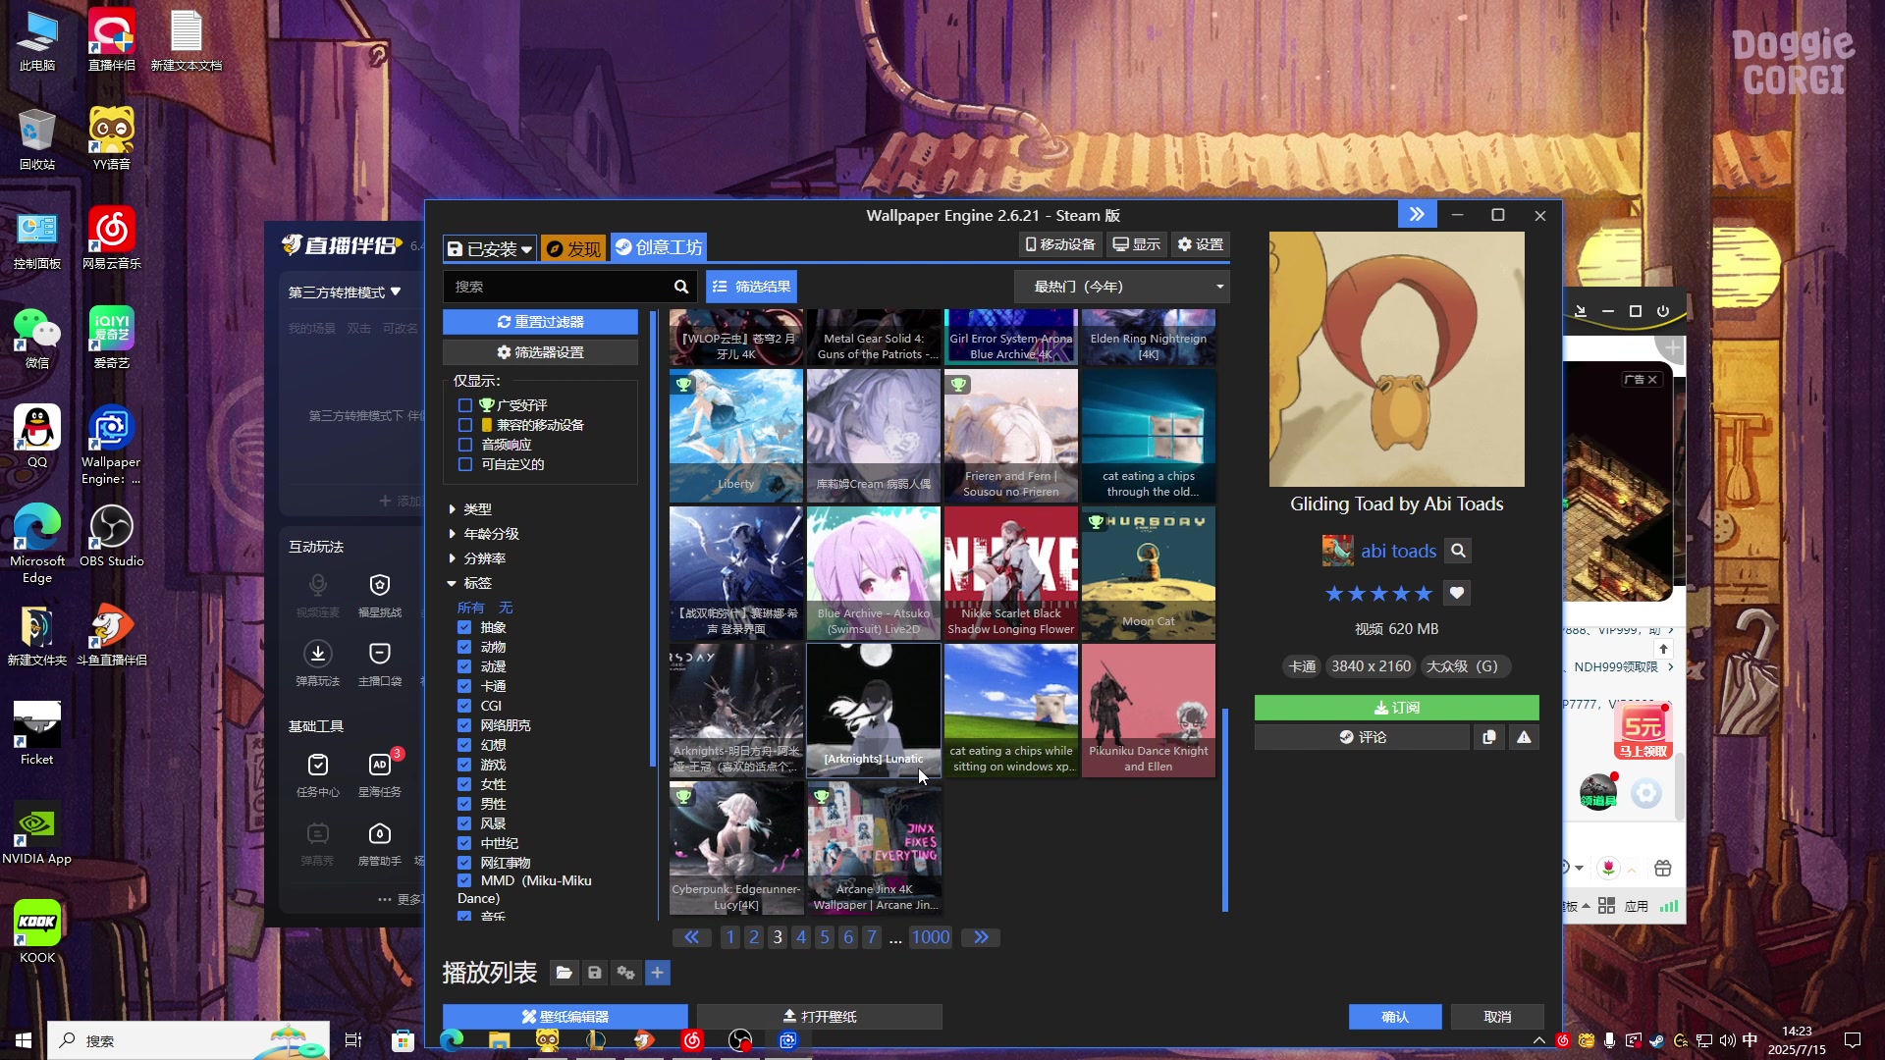The image size is (1885, 1060).
Task: Open the NVIDIA App desktop icon
Action: click(36, 833)
